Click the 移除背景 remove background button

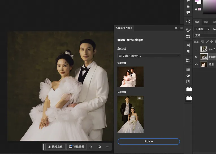pyautogui.click(x=76, y=147)
